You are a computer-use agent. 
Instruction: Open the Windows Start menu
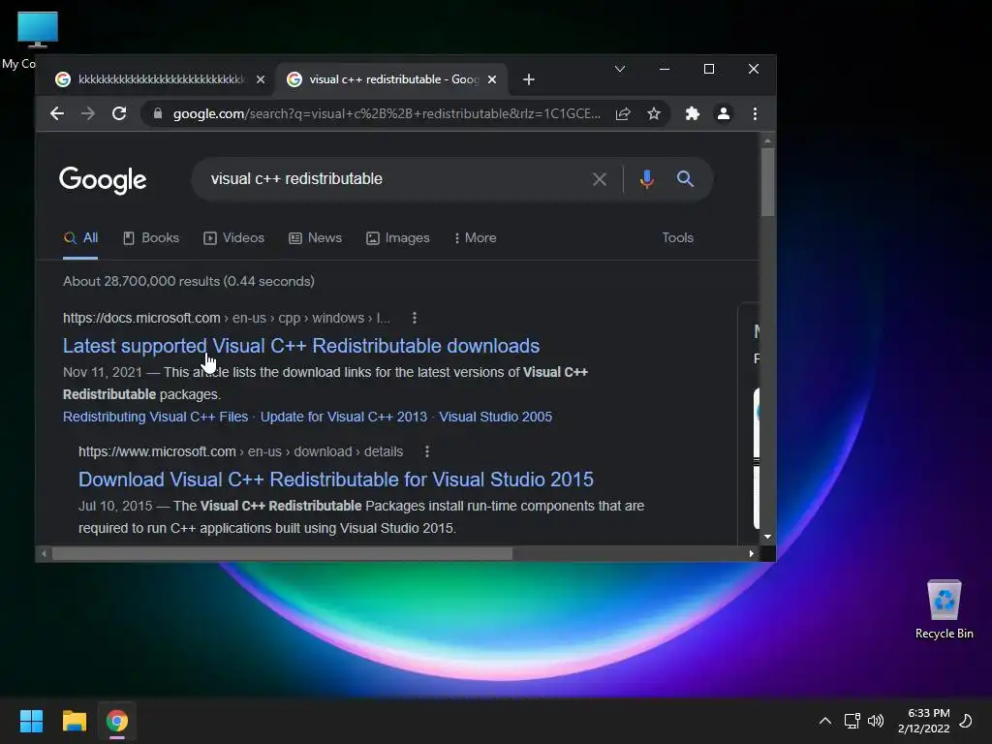click(x=31, y=721)
